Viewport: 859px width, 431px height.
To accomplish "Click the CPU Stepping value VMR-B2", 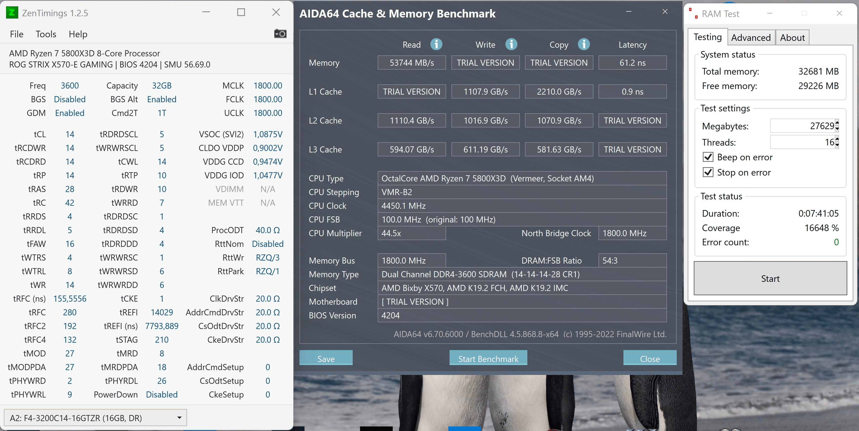I will pos(522,192).
